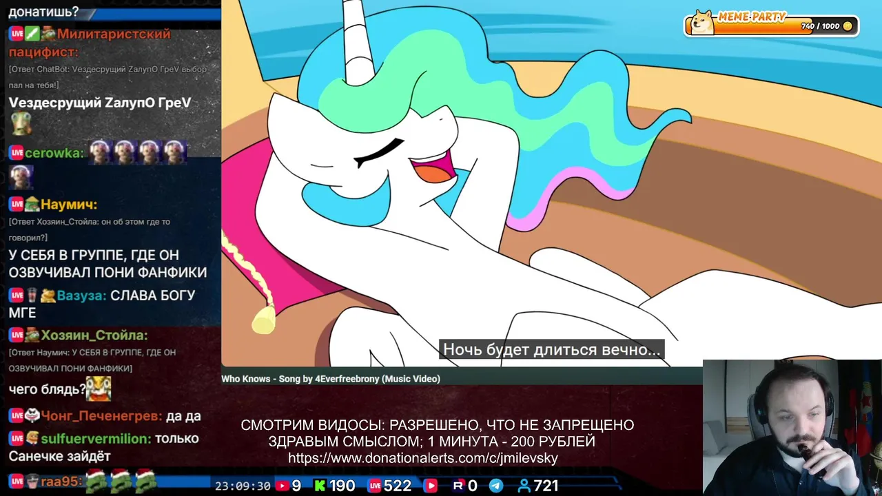This screenshot has width=882, height=496.
Task: Click message 'да да' from Чонг_Печенегрев
Action: point(183,415)
